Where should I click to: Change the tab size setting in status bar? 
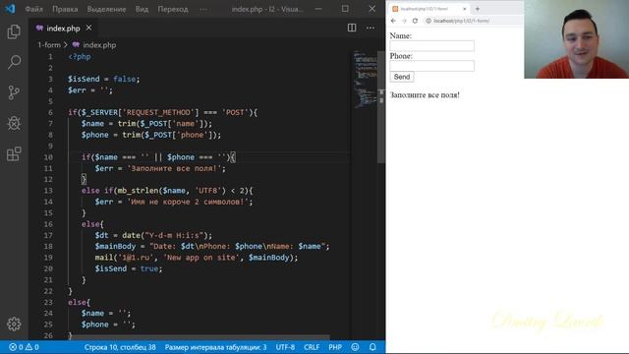215,347
